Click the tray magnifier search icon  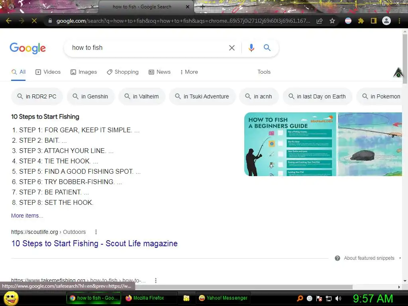(300, 298)
